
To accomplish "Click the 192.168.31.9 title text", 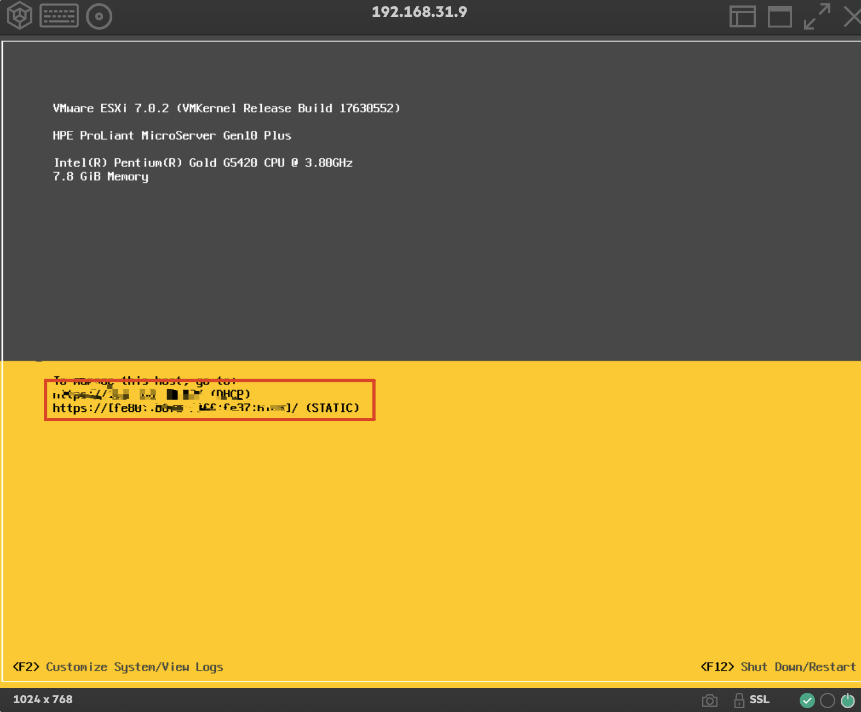I will pyautogui.click(x=420, y=12).
